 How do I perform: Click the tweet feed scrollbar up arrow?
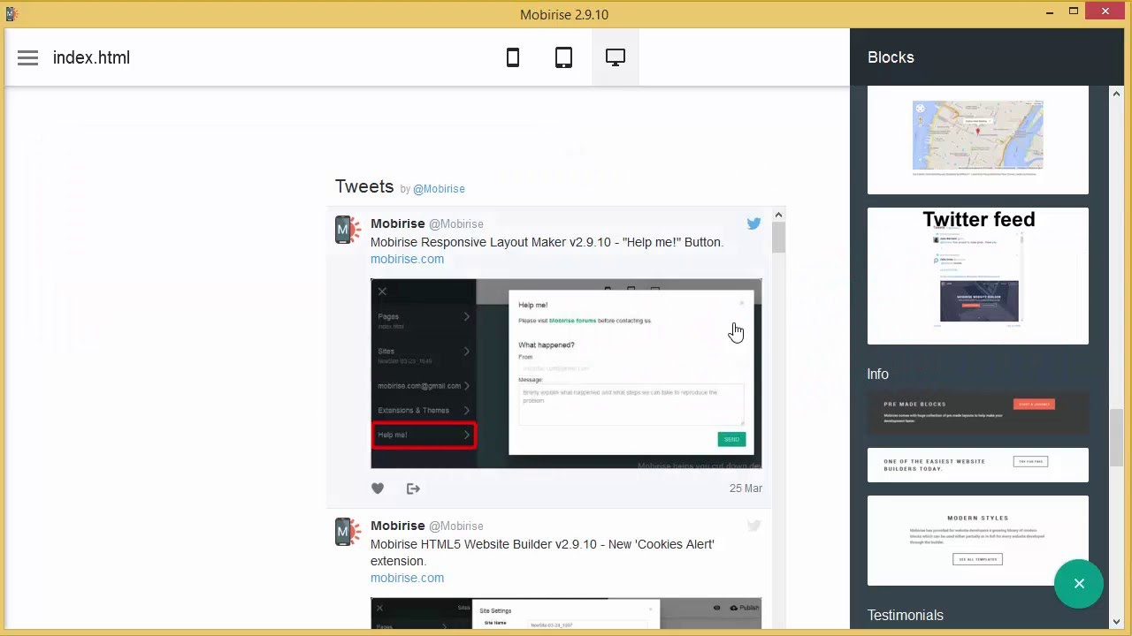(778, 215)
